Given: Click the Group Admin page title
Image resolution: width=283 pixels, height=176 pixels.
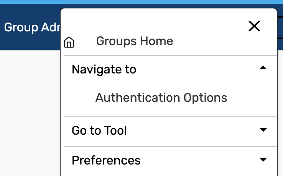Looking at the screenshot, I should tap(31, 28).
